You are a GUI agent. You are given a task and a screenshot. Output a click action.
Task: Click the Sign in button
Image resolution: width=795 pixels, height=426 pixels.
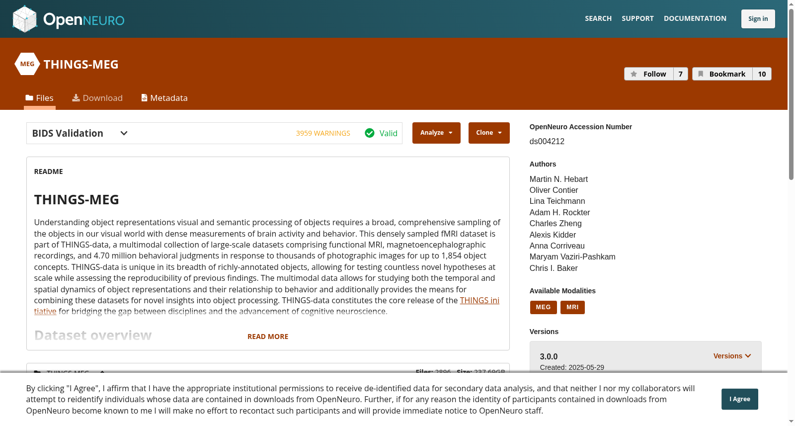(x=758, y=19)
